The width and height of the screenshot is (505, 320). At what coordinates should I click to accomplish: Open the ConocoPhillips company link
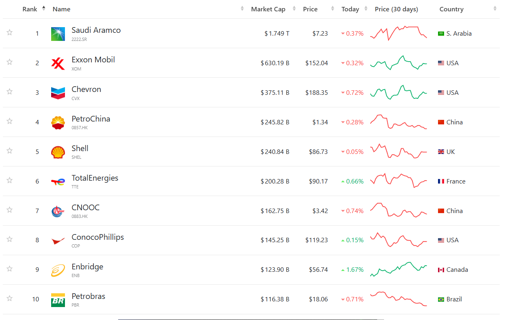pos(98,237)
